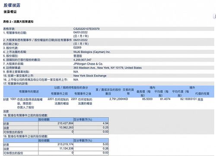
Task: Click short position total 10,962,263 before event
Action: click(x=66, y=128)
